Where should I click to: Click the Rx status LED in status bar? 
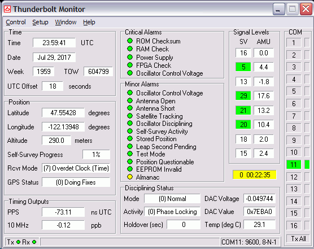click(34, 242)
